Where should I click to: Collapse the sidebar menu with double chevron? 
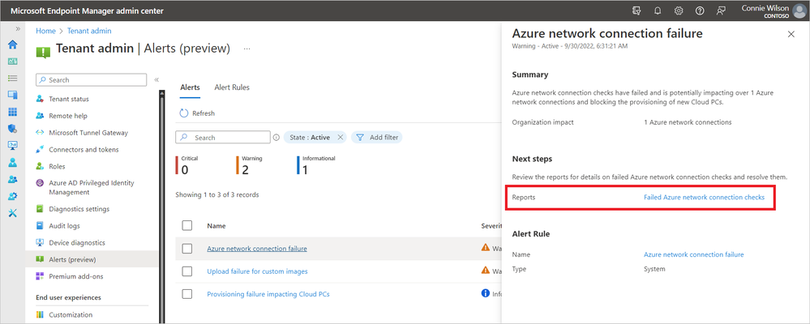(157, 79)
